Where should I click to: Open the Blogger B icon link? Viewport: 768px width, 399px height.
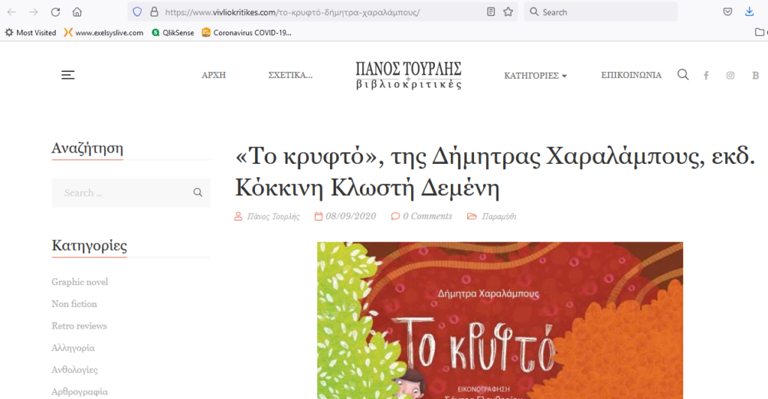pyautogui.click(x=756, y=76)
